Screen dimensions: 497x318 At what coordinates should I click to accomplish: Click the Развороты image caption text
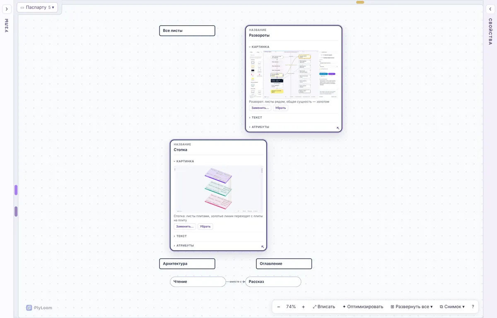[289, 101]
